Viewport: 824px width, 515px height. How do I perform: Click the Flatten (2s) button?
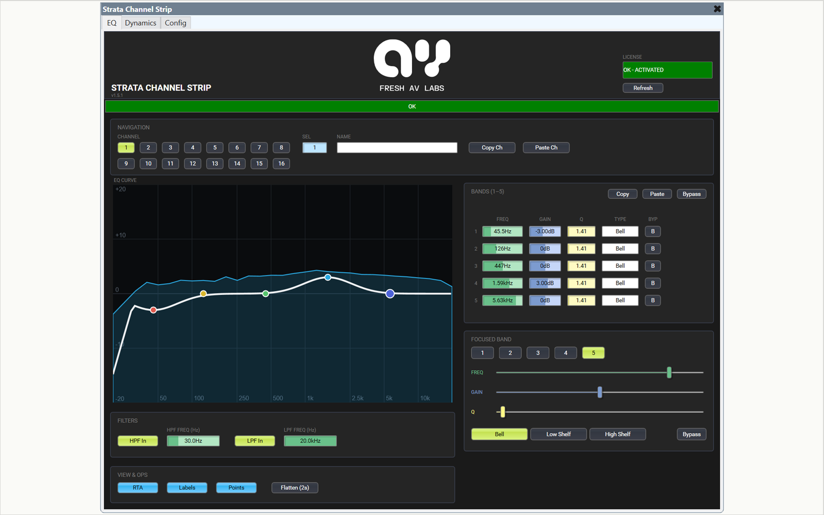point(295,488)
